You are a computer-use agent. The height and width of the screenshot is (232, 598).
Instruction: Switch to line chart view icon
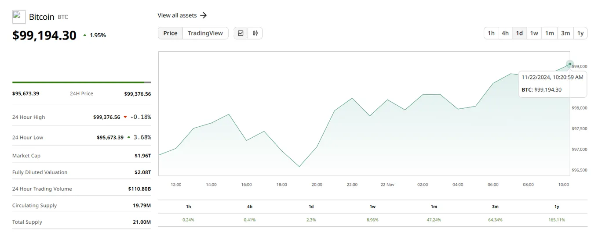[x=241, y=33]
